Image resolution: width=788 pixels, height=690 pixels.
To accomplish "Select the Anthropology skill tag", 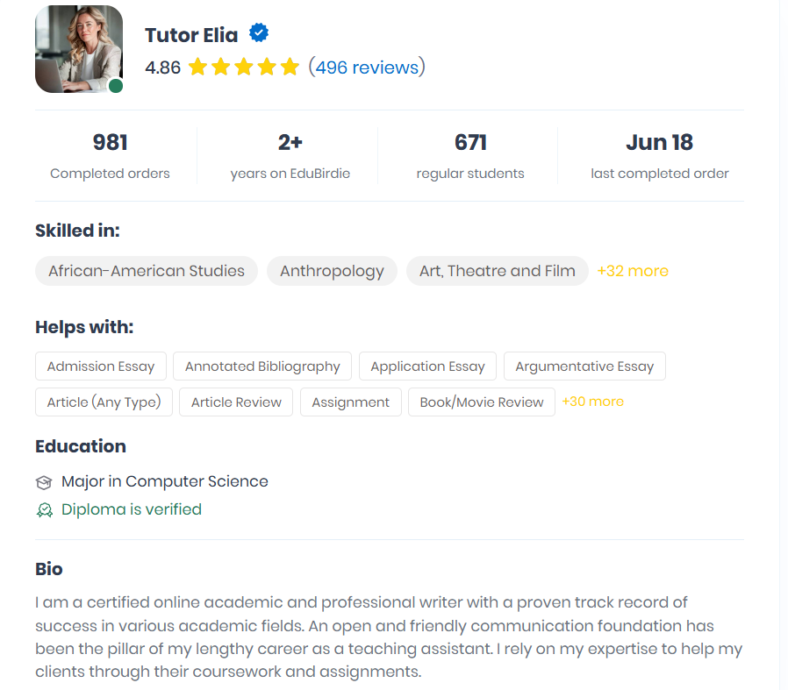I will 332,271.
